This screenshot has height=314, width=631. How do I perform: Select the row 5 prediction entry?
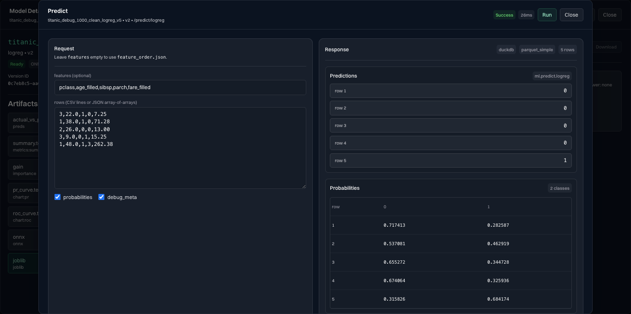click(x=451, y=161)
